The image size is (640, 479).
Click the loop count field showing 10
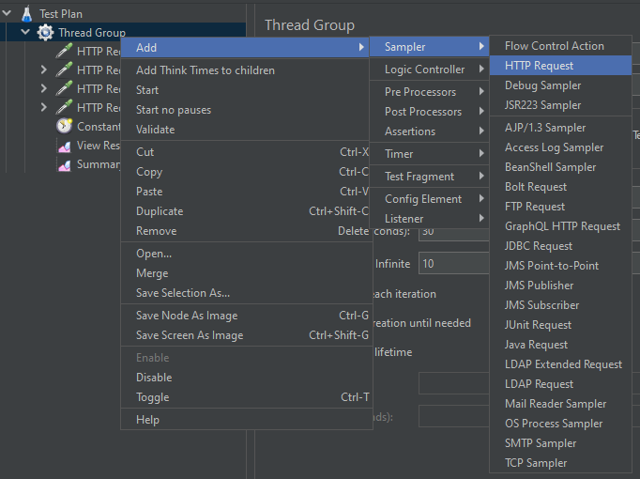click(x=454, y=263)
